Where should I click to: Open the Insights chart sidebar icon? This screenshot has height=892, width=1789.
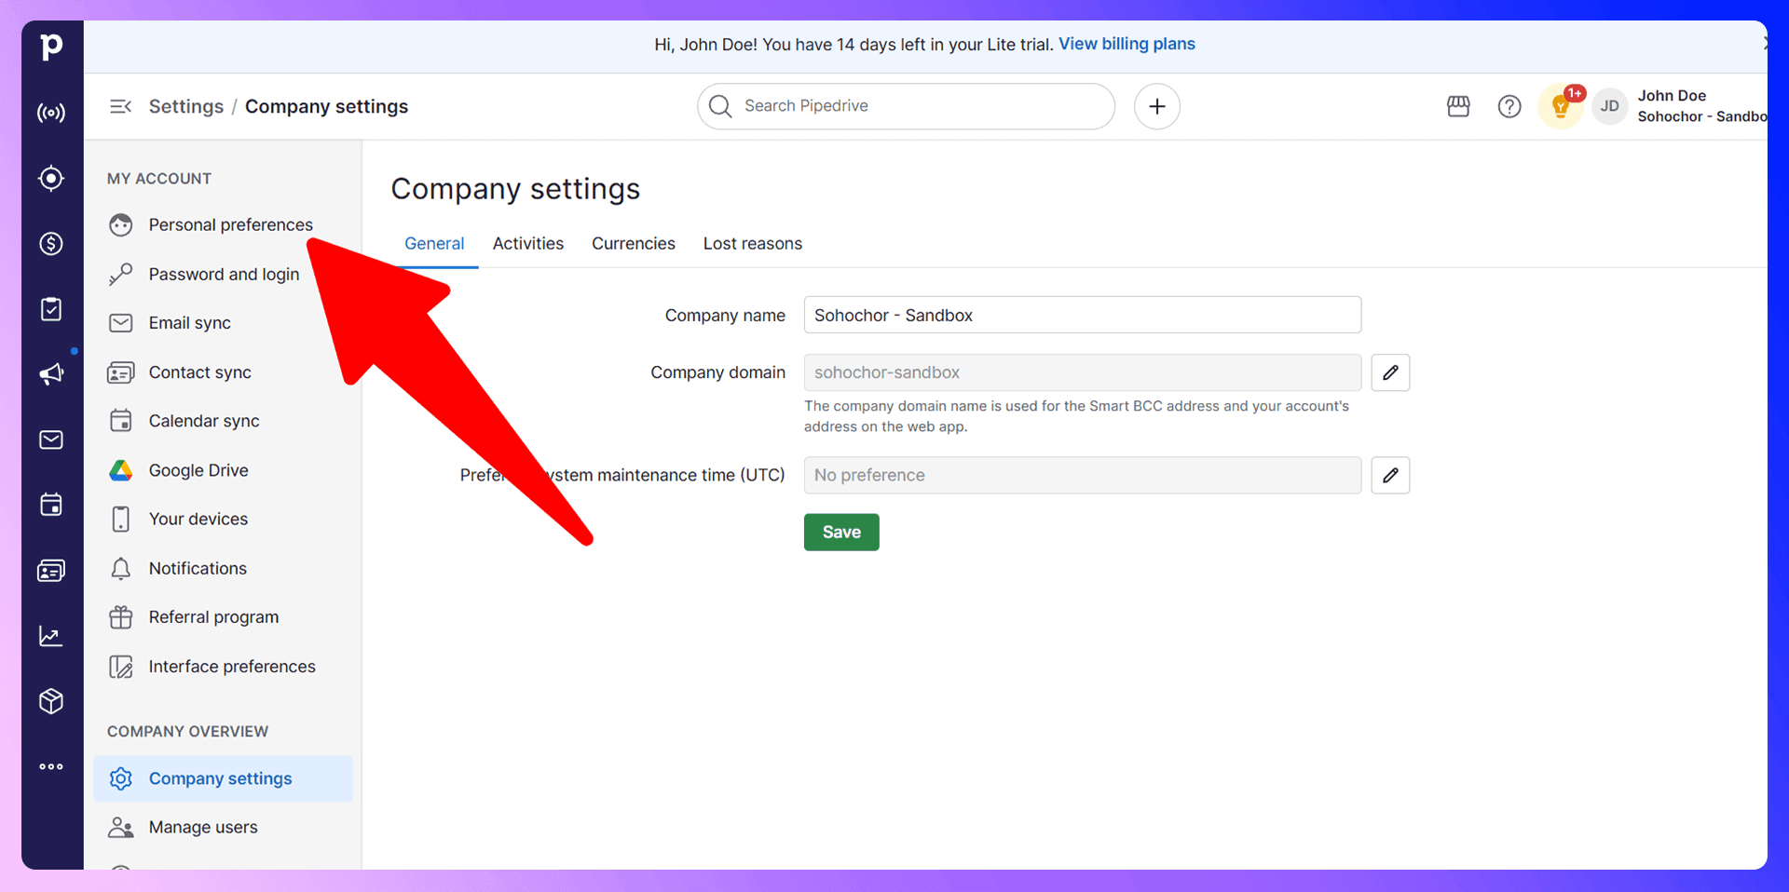(51, 636)
